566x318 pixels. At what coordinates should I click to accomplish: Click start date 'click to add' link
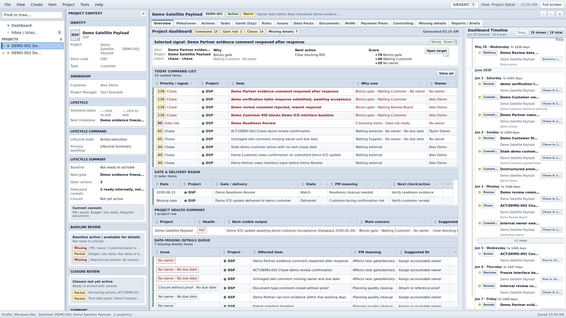point(106,113)
